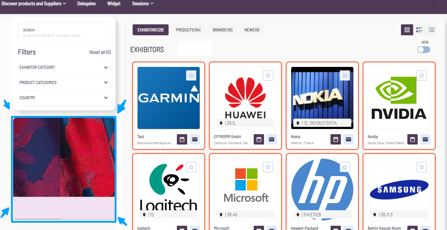Click the calendar icon on Nokia card
The image size is (447, 230).
pyautogui.click(x=336, y=139)
